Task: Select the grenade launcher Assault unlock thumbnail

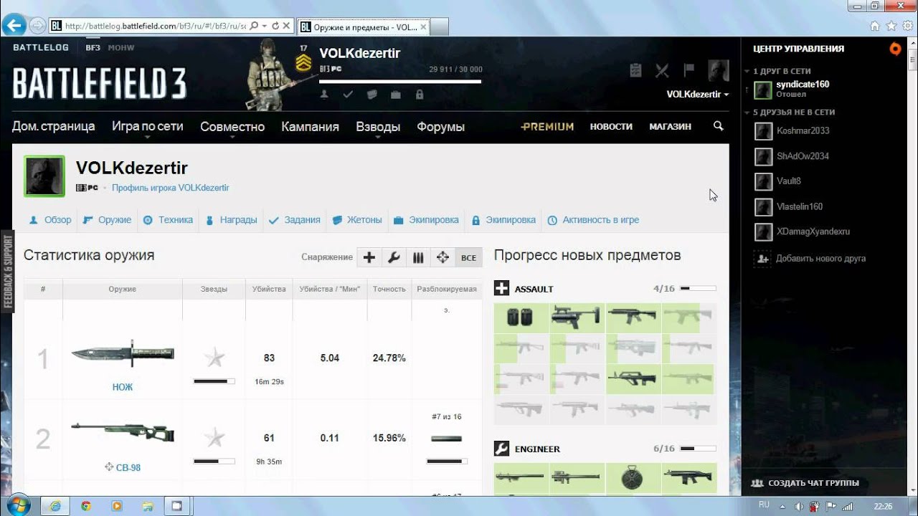Action: coord(577,317)
